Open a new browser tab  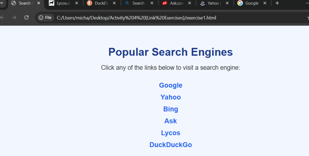[277, 3]
